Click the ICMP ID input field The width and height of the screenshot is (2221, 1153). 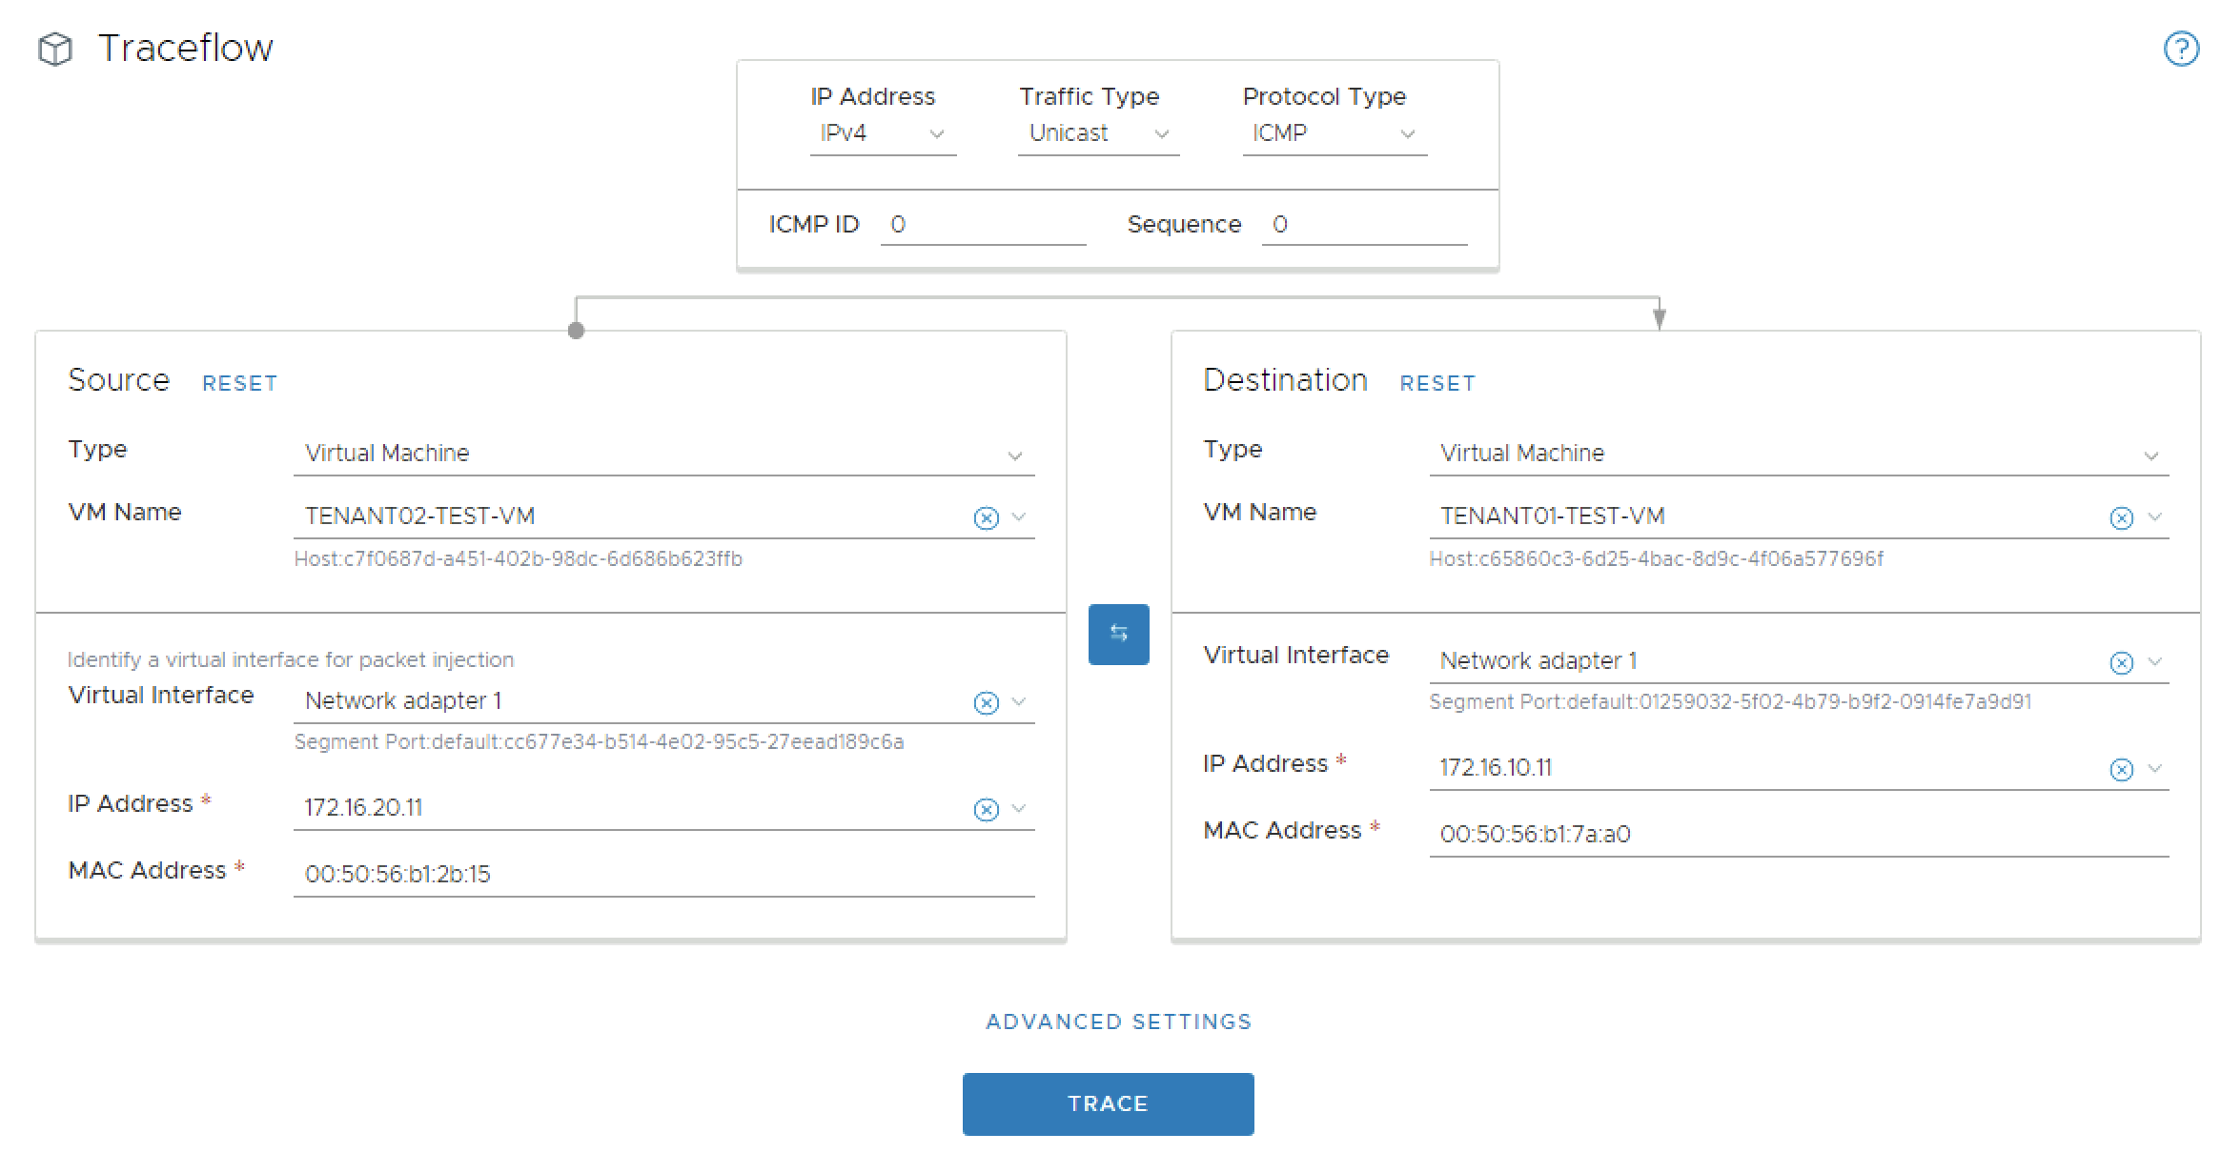pyautogui.click(x=982, y=225)
